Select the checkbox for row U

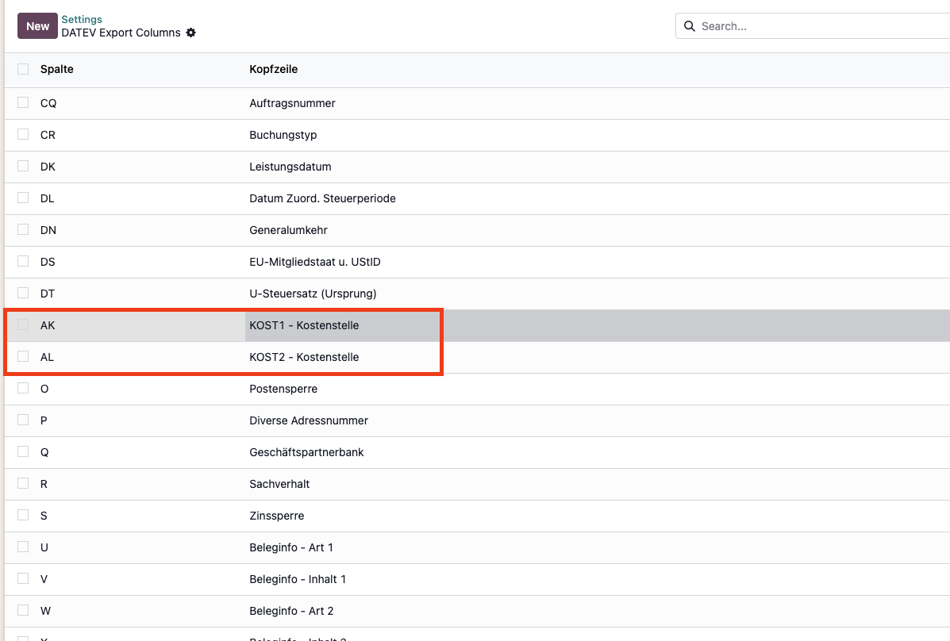[23, 547]
